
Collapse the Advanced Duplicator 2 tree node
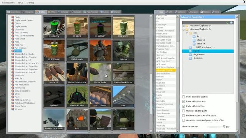(183, 30)
